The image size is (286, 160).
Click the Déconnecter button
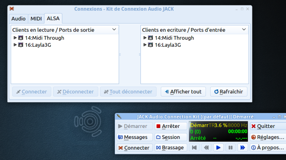75,92
